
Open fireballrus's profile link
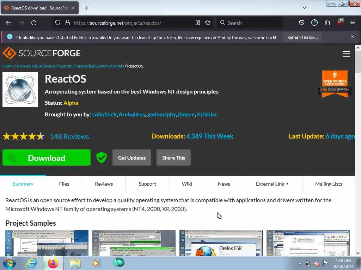(132, 114)
